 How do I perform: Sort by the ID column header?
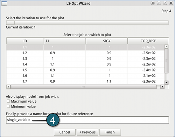point(25,41)
